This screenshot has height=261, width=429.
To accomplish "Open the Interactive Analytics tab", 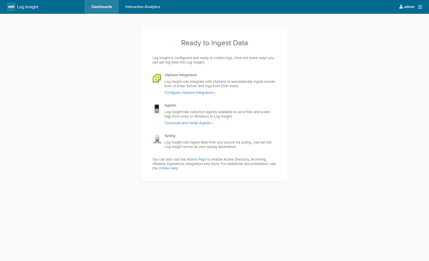I will (x=143, y=7).
